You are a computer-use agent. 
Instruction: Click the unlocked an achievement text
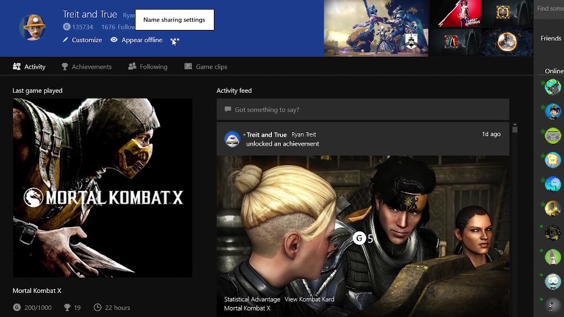point(283,144)
